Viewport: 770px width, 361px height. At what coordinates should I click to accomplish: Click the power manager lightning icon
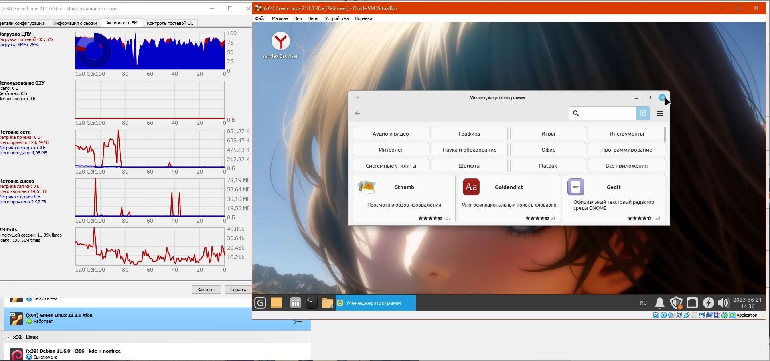tap(708, 303)
